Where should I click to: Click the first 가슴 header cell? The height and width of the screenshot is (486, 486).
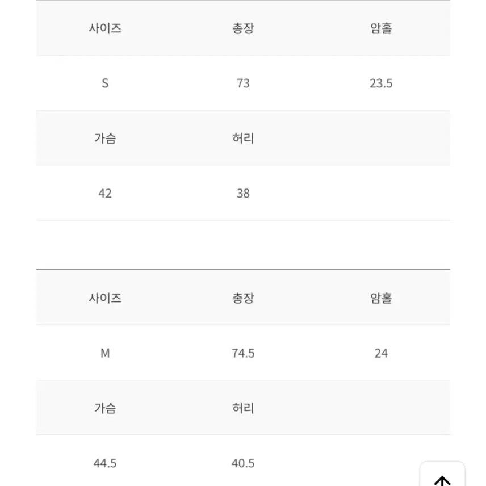(105, 138)
